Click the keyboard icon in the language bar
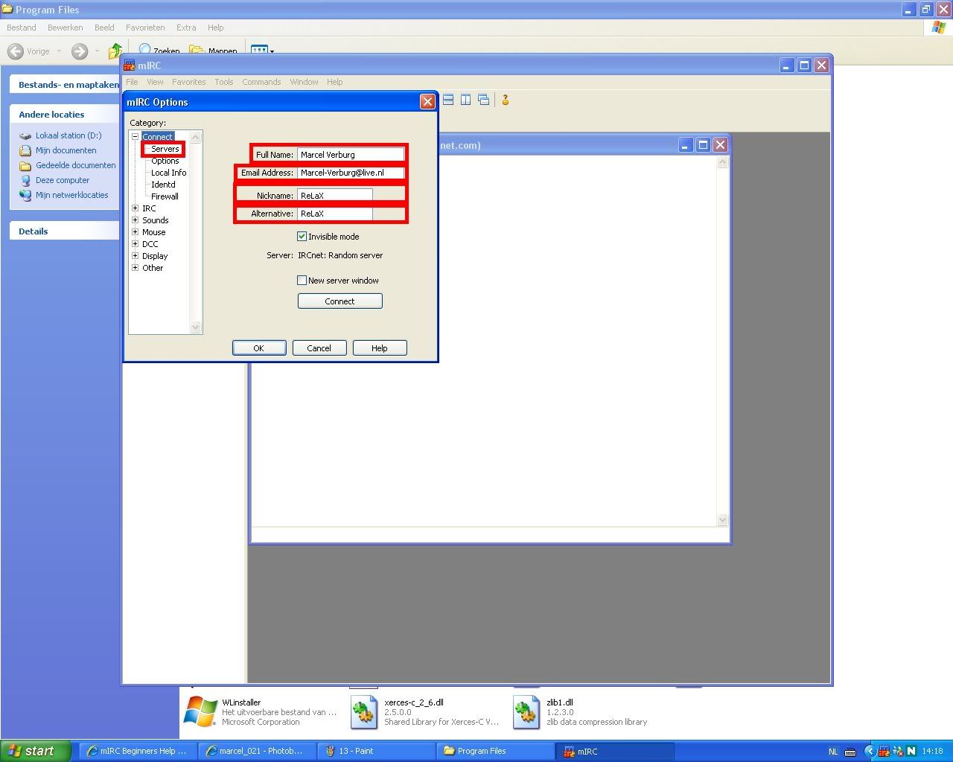The image size is (953, 762). (x=850, y=752)
